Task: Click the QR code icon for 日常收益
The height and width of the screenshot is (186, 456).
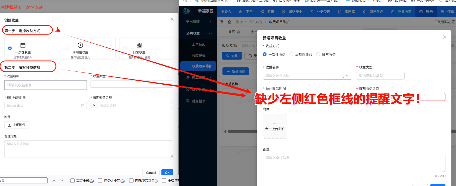Action: 139,45
